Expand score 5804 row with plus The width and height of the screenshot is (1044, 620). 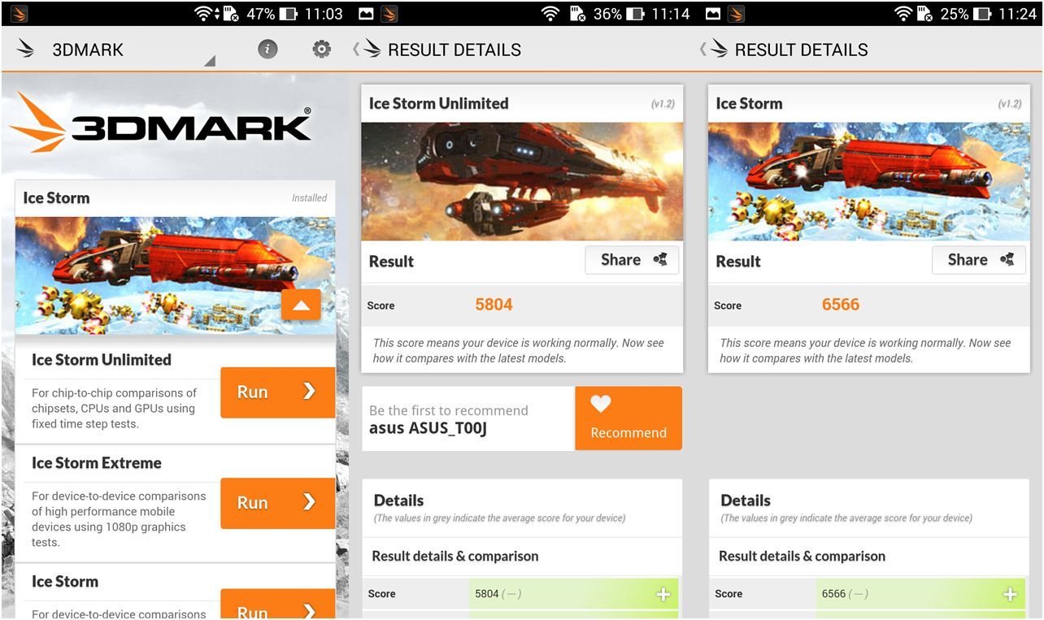(x=663, y=594)
